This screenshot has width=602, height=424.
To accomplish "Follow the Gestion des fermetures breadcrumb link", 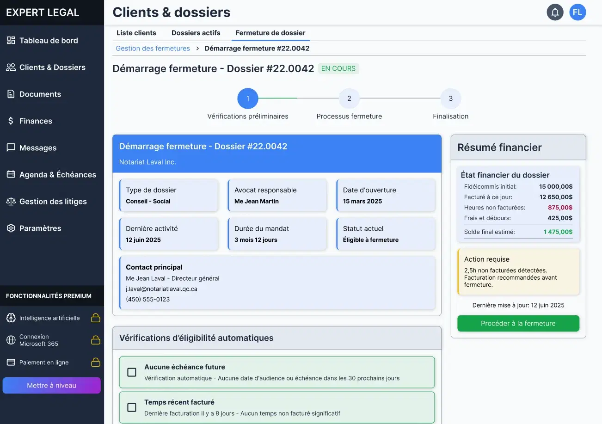I will click(x=153, y=49).
